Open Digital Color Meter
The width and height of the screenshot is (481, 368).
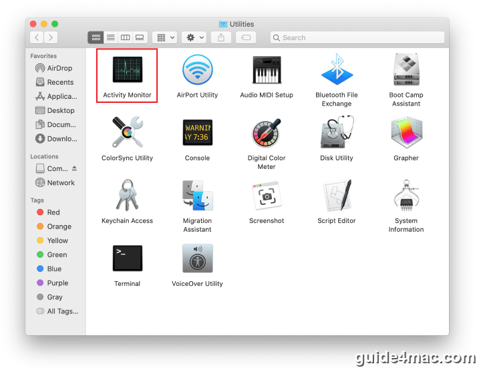point(267,132)
